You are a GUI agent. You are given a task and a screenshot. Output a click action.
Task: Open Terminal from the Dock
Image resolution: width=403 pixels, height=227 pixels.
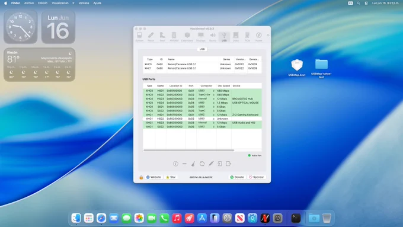point(296,218)
